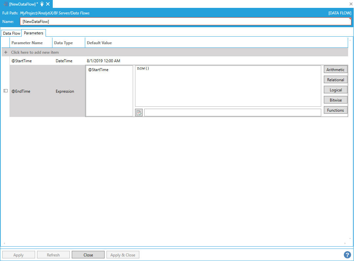Click the pin arrow icon on NewDataFlow tab
354x261 pixels.
pyautogui.click(x=42, y=4)
